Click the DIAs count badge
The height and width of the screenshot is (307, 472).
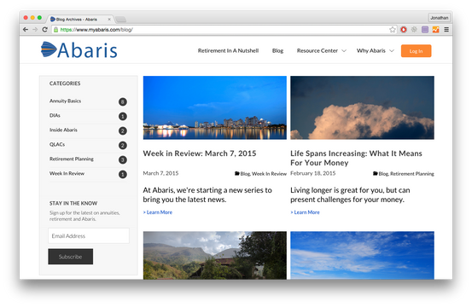(x=123, y=116)
